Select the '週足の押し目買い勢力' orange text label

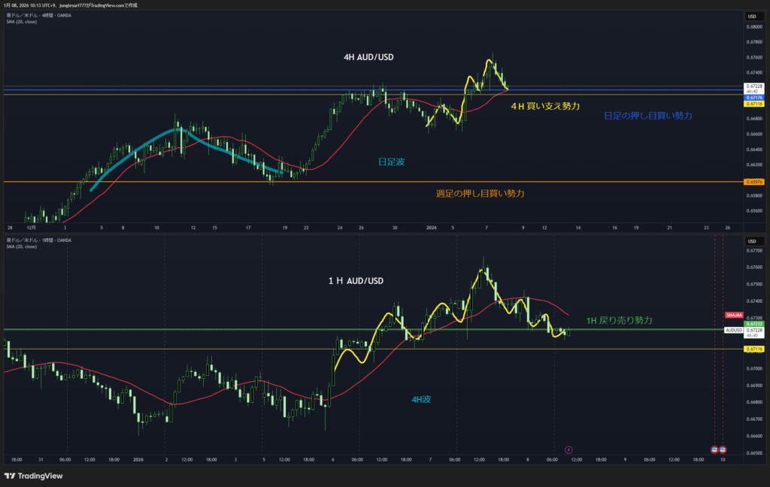[480, 193]
